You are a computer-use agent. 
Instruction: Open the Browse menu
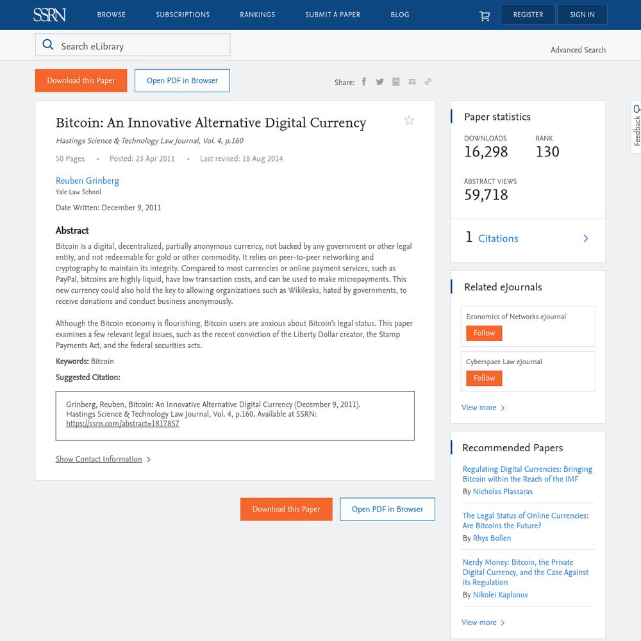tap(111, 15)
